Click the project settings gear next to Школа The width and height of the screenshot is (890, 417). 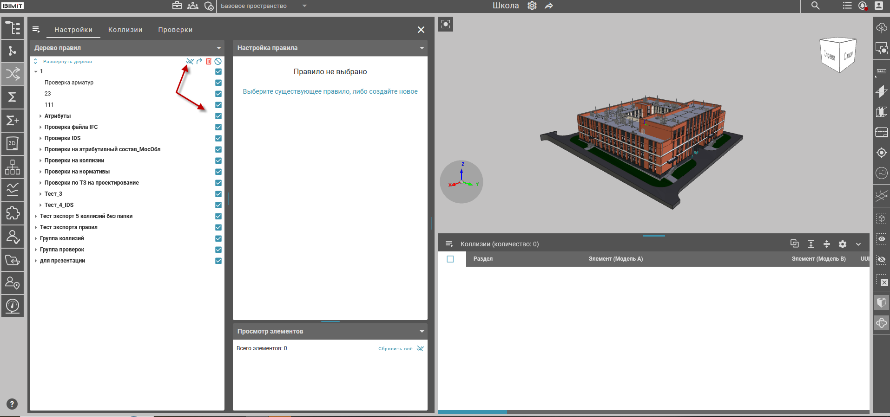pyautogui.click(x=532, y=6)
